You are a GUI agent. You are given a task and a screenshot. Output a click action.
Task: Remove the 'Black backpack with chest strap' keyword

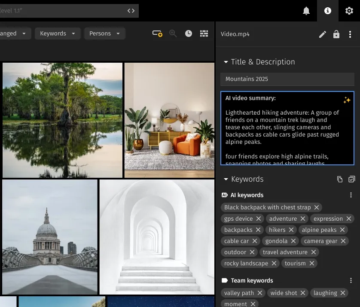[317, 207]
